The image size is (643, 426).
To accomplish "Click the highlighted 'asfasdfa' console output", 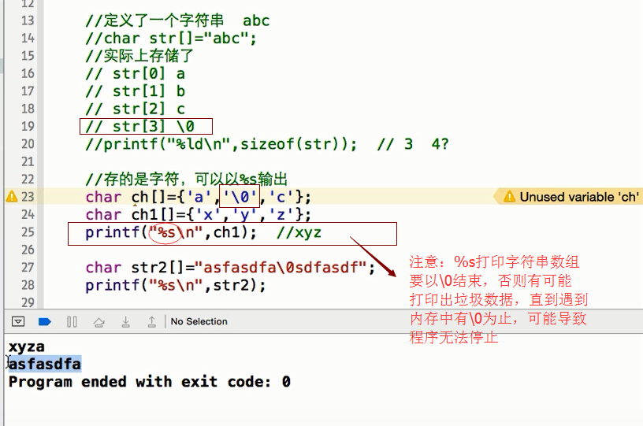I will (x=45, y=364).
